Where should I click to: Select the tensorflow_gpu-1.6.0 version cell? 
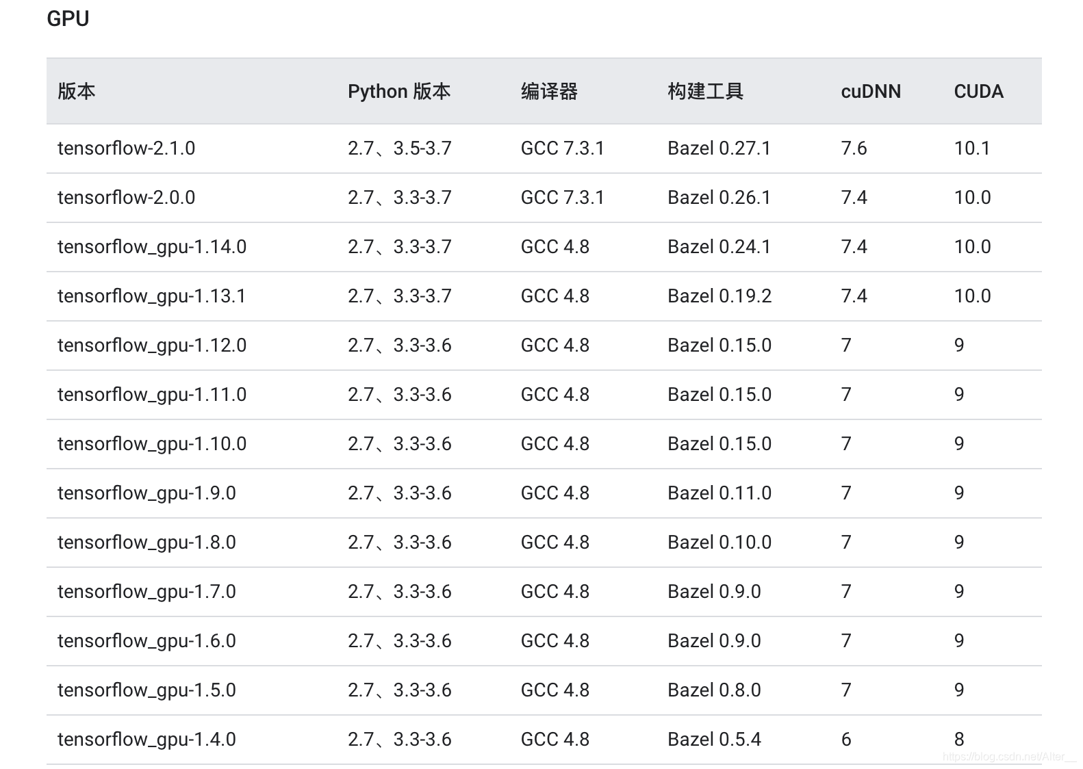click(146, 641)
